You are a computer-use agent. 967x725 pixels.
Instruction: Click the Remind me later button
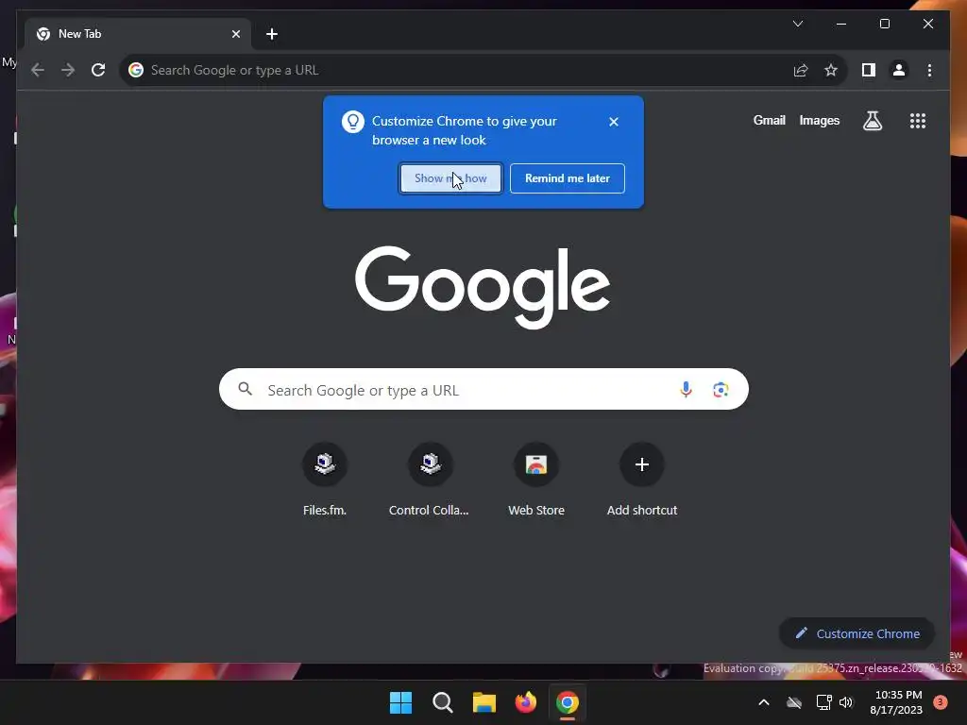(x=568, y=178)
